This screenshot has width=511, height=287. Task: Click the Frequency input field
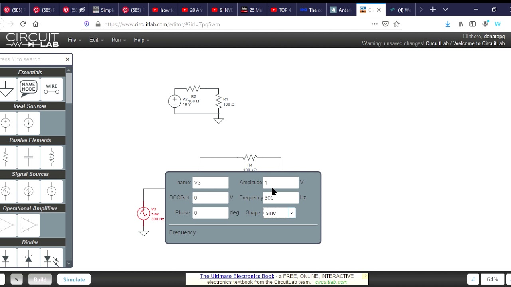point(281,198)
